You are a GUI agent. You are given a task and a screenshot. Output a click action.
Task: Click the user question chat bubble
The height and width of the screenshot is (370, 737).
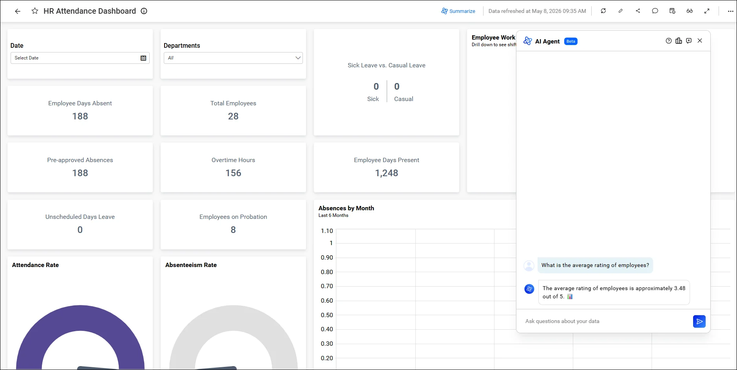click(x=595, y=265)
